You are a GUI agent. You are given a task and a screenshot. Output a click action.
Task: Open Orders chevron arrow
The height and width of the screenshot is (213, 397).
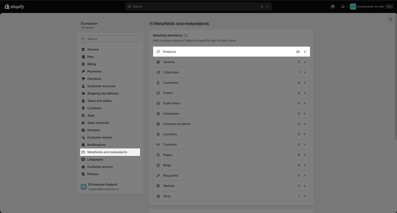305,93
